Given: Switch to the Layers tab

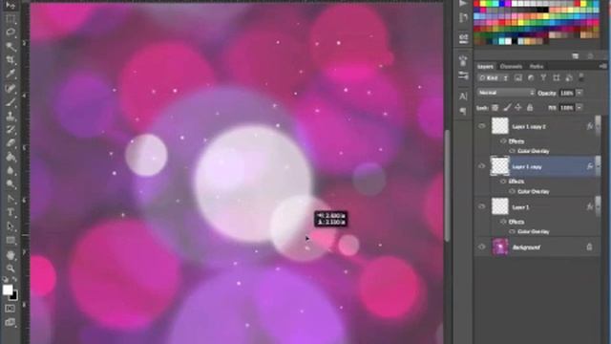Looking at the screenshot, I should [x=485, y=66].
